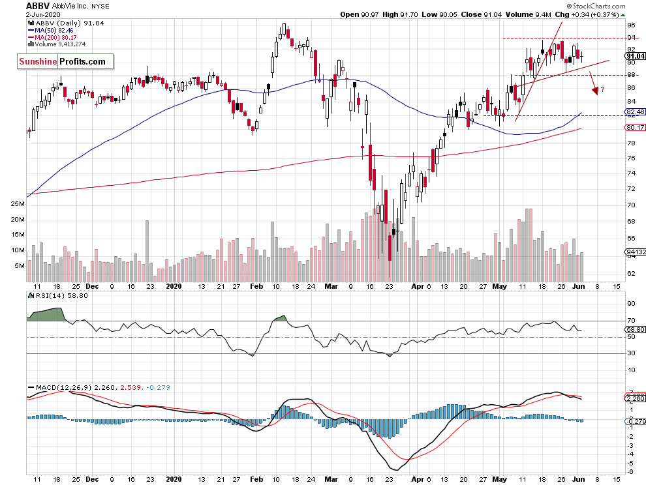646x485 pixels.
Task: Click the -0.279 tag on the right of the MACD panel
Action: pos(636,421)
